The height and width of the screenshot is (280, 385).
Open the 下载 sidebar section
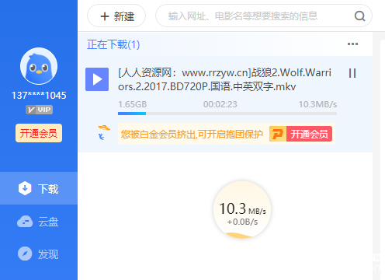point(39,188)
